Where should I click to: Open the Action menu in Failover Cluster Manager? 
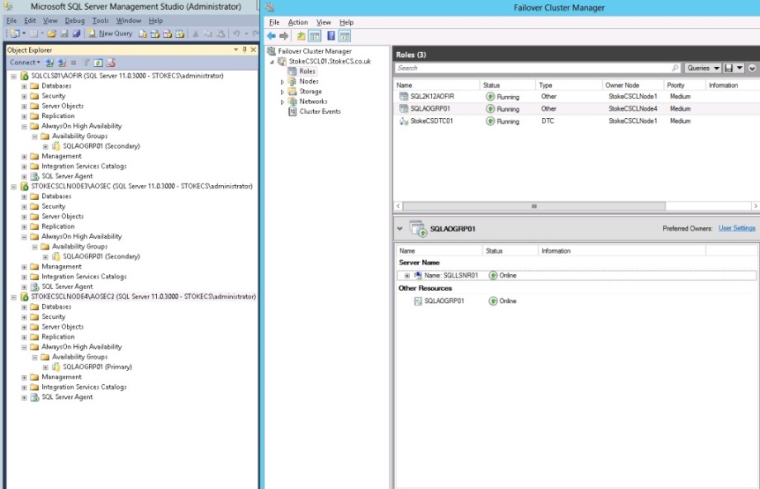[297, 22]
